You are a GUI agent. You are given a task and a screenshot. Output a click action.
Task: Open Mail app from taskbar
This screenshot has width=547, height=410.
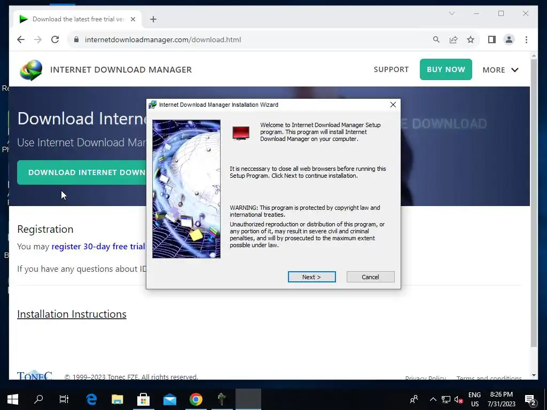pos(170,399)
